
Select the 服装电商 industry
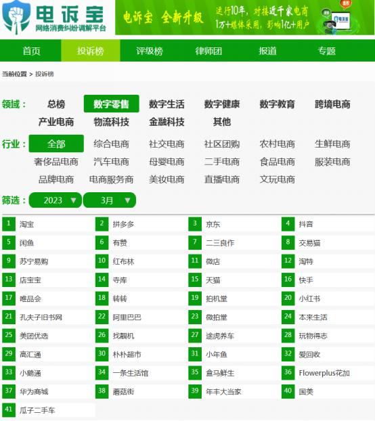coord(332,162)
